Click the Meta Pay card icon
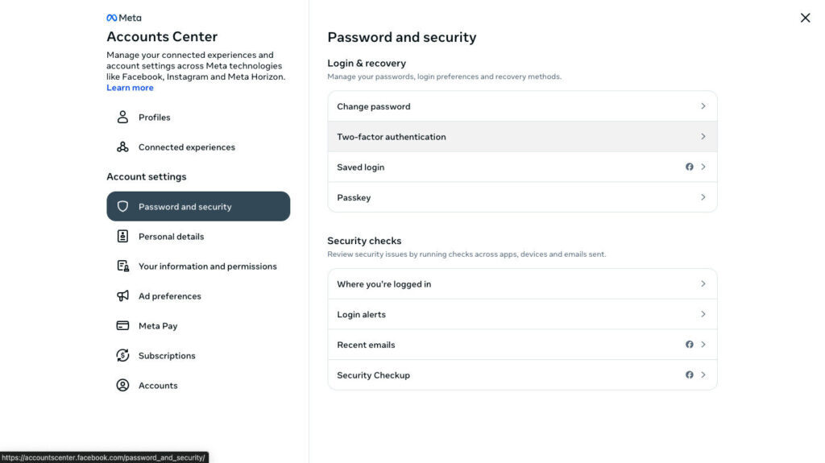 coord(122,325)
